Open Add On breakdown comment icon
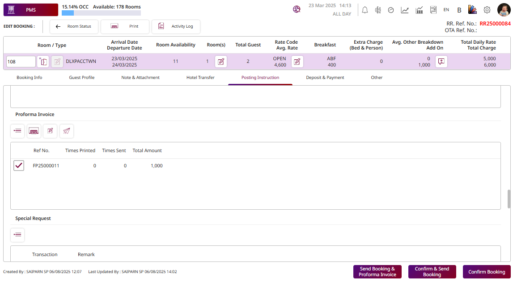The width and height of the screenshot is (513, 282). pos(441,62)
